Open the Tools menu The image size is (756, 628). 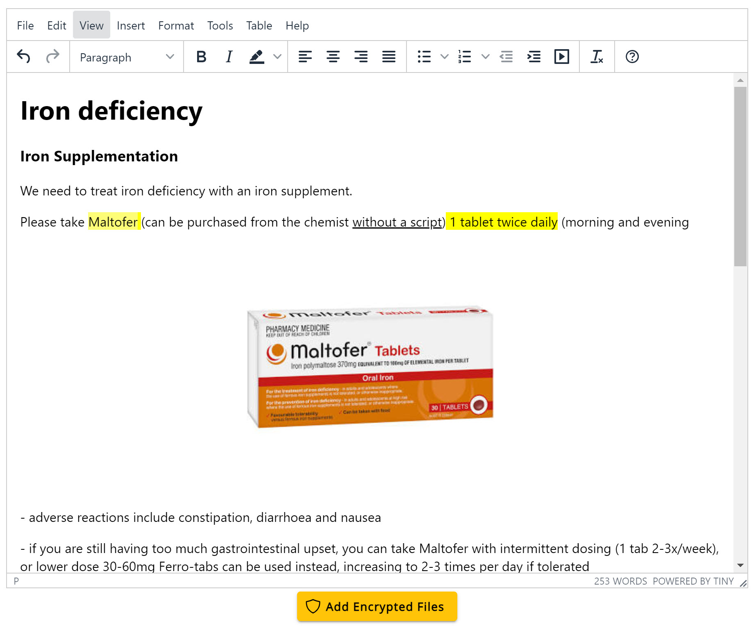point(220,25)
